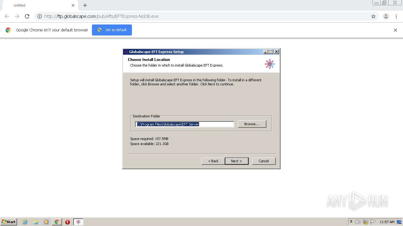Click the system clock showing 11:57 AM
Viewport: 403px width, 226px height.
(x=387, y=222)
